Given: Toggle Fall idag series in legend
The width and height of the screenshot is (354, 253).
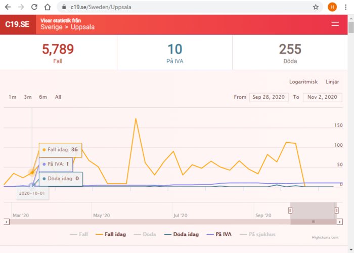Looking at the screenshot, I should (111, 234).
